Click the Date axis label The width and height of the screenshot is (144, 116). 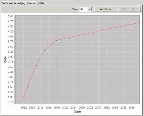coord(77,112)
